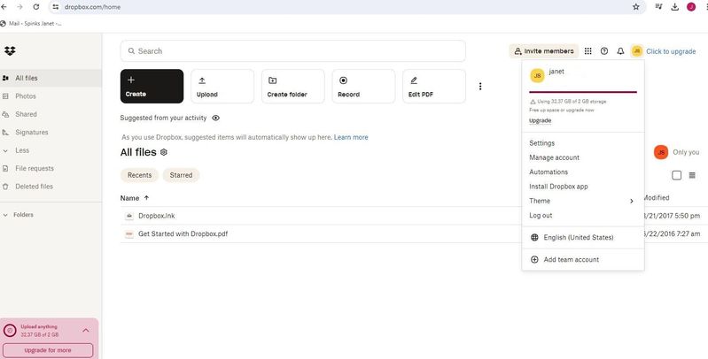
Task: Select Log out from account menu
Action: pos(541,215)
